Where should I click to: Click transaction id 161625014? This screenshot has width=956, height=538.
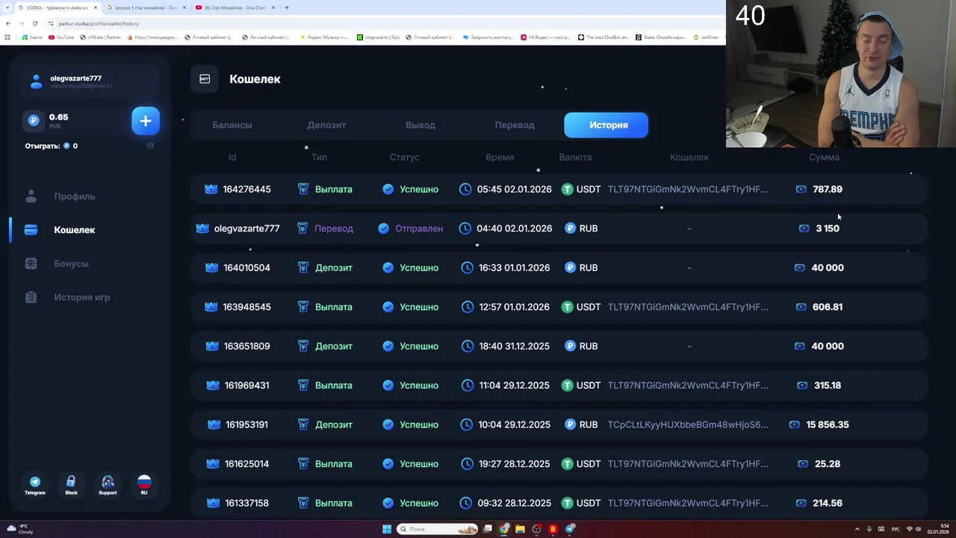coord(246,464)
